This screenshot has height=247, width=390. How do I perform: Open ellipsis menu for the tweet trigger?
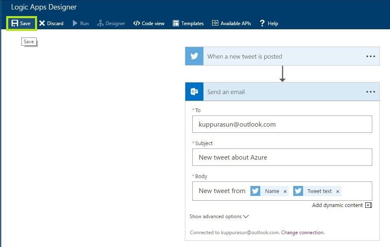[x=371, y=56]
